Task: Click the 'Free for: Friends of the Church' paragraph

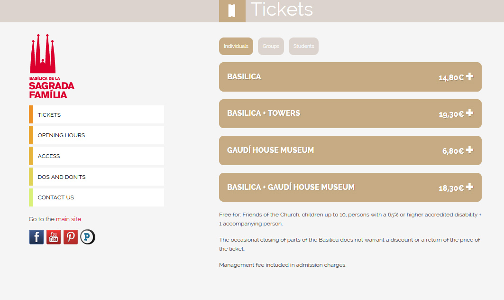Action: coord(350,219)
